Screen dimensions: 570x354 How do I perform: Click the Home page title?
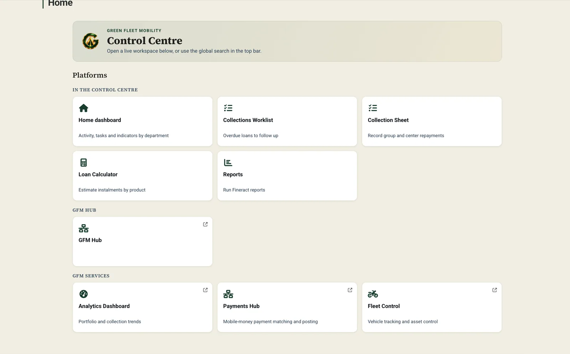[60, 3]
